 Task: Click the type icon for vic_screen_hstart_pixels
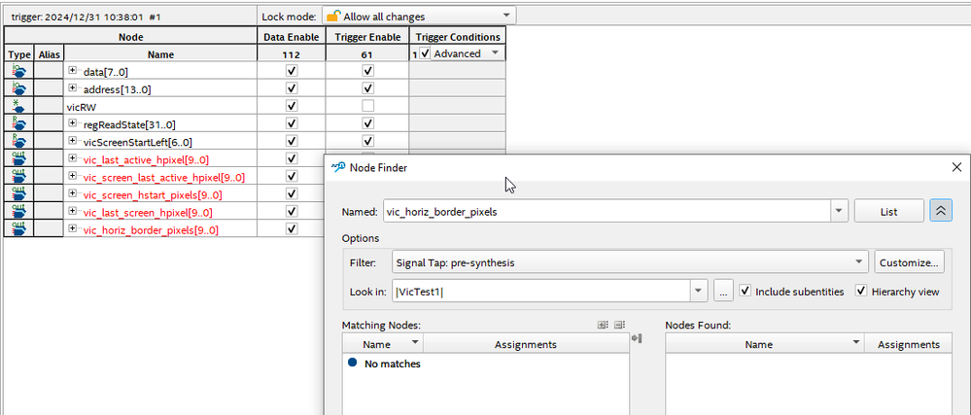pyautogui.click(x=19, y=193)
